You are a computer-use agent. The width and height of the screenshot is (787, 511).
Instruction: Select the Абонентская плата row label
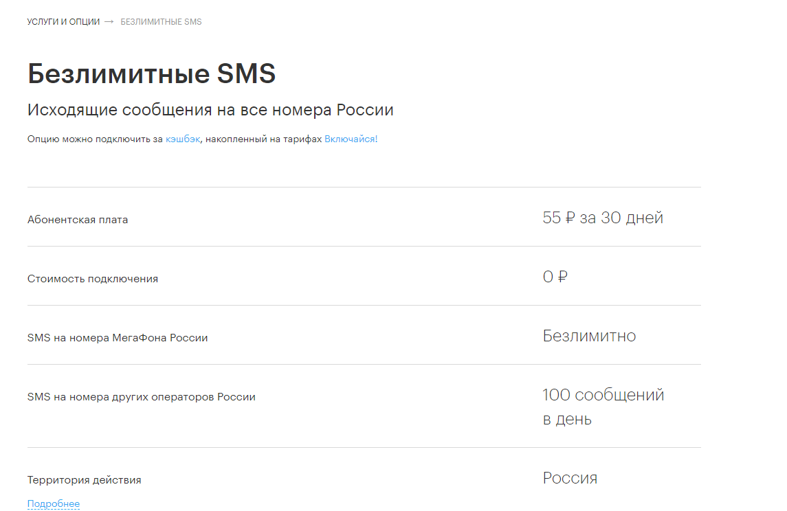78,220
